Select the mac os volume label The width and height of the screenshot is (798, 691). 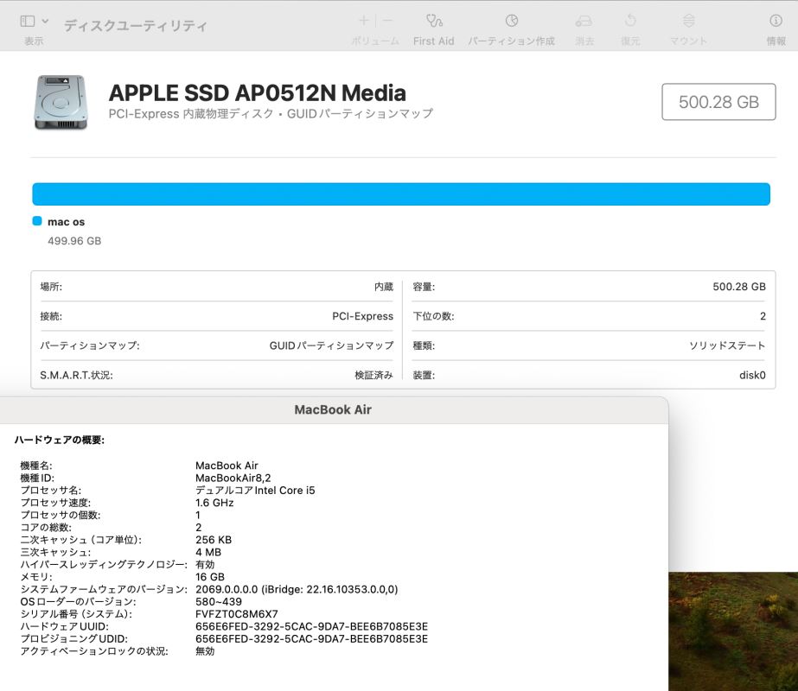click(66, 222)
